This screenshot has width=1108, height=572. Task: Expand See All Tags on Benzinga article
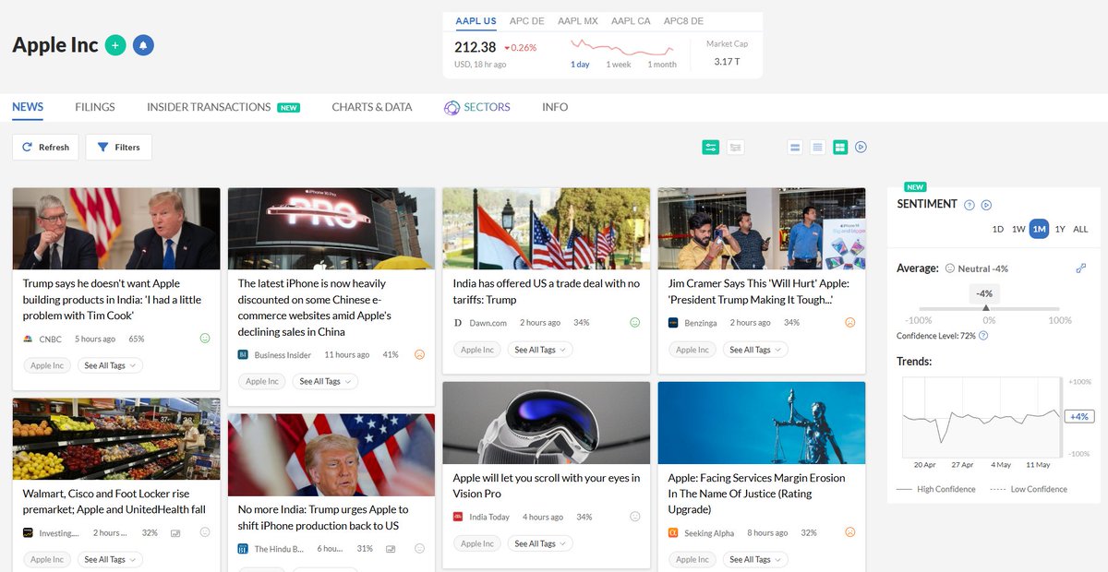tap(756, 350)
